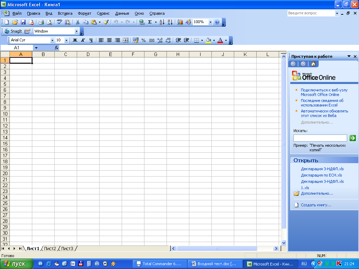Open the Правка menu
359x269 pixels.
(x=33, y=13)
